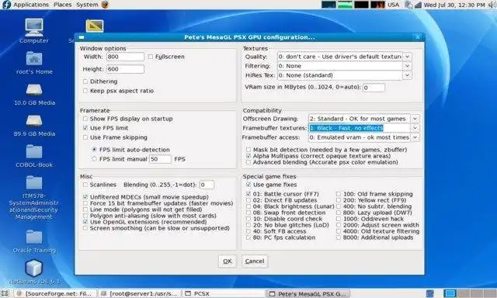Switch to the PCSX taskbar window
The height and width of the screenshot is (298, 497).
224,293
